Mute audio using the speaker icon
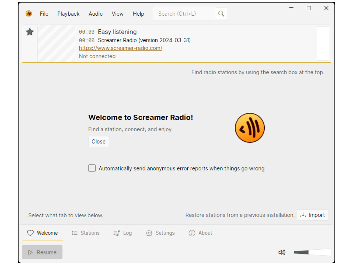 pyautogui.click(x=282, y=252)
